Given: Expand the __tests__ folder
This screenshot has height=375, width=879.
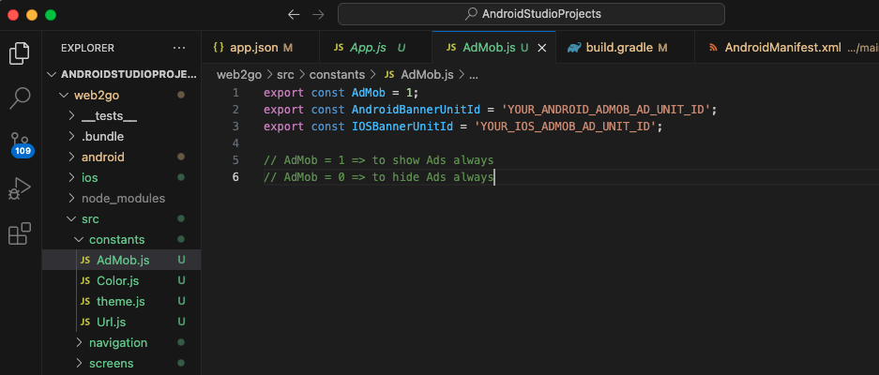Looking at the screenshot, I should [109, 116].
